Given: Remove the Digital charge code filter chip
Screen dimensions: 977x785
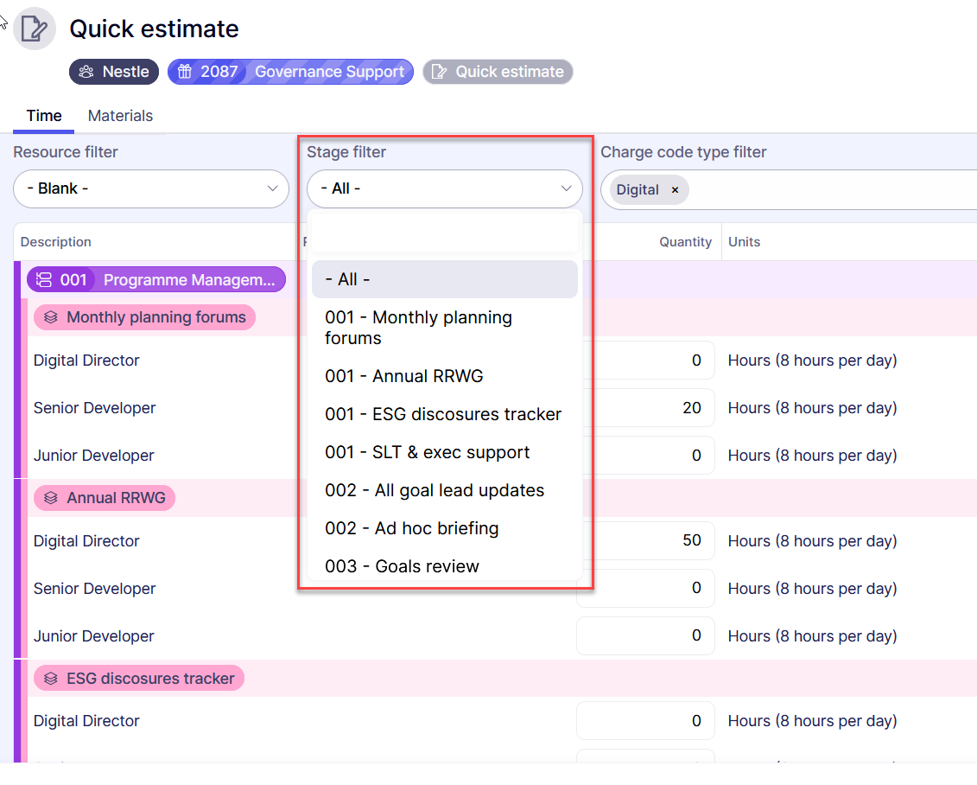Looking at the screenshot, I should [675, 190].
